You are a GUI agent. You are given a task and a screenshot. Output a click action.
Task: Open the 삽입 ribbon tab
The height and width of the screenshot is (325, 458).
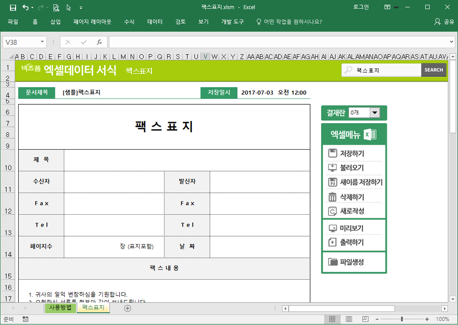(x=55, y=22)
